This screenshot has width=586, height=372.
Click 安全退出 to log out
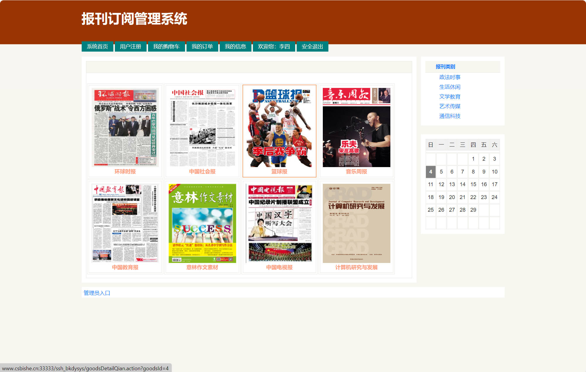point(312,46)
